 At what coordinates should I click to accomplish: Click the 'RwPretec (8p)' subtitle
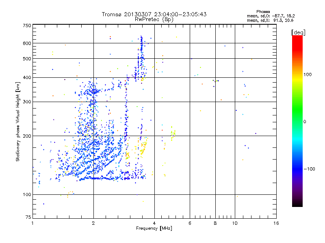tap(154, 19)
